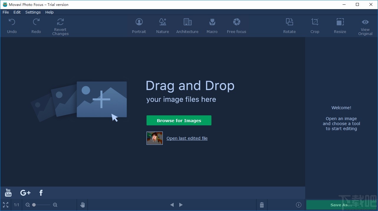Click the trash delete image icon
This screenshot has width=378, height=211.
click(x=262, y=205)
